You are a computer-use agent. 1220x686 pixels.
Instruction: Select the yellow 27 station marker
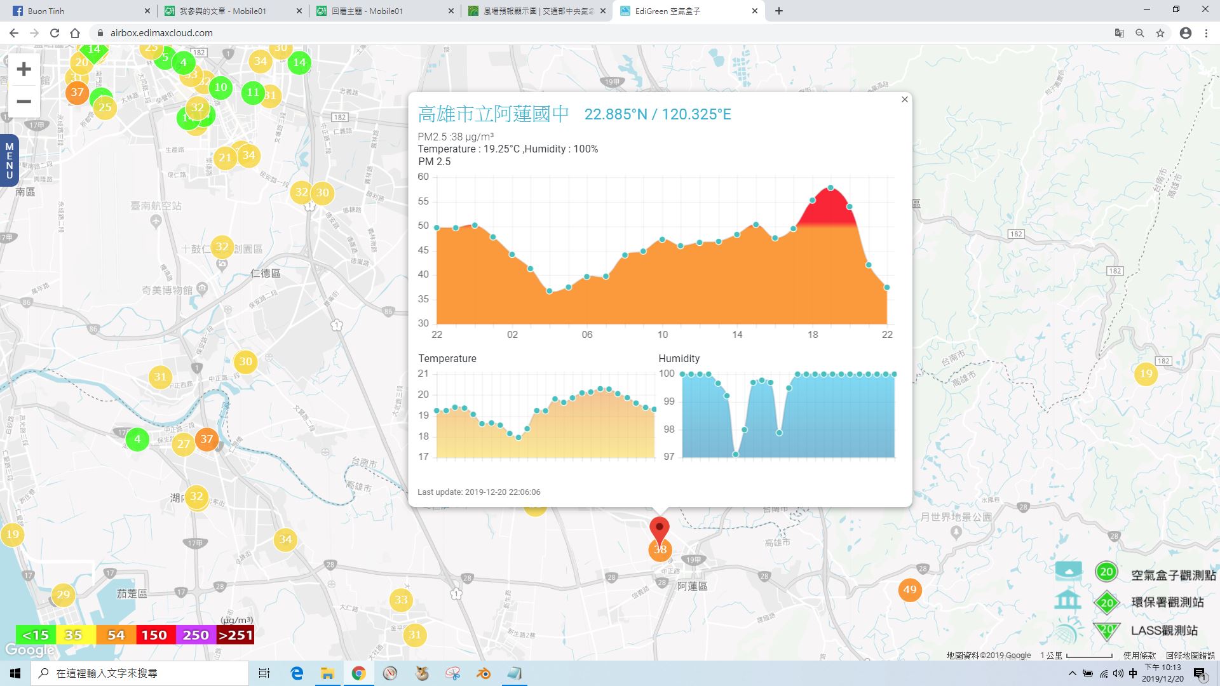[x=184, y=444]
